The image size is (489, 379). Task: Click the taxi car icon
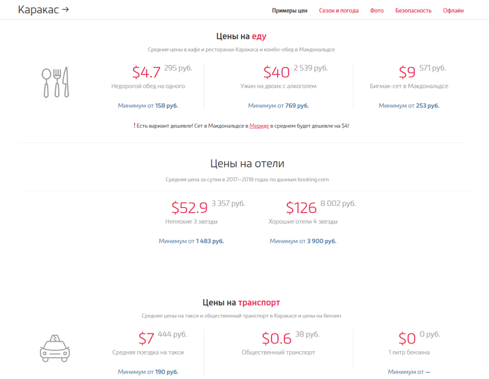coord(54,348)
